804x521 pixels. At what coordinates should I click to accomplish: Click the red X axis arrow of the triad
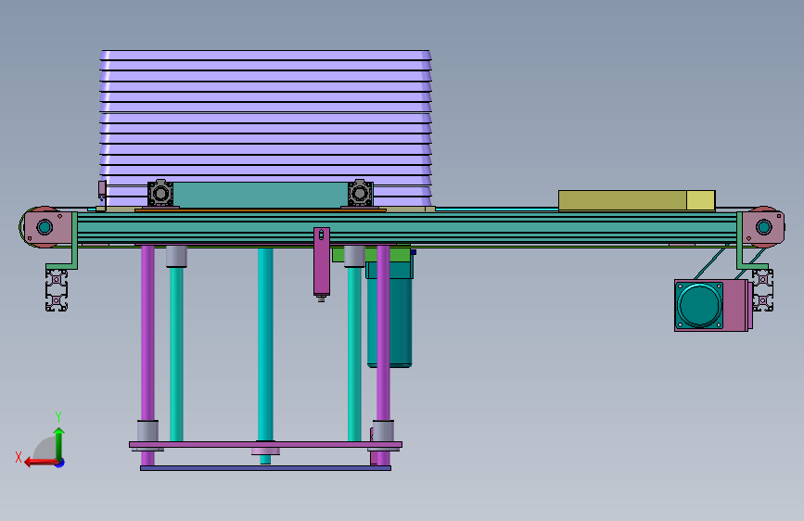coord(40,463)
